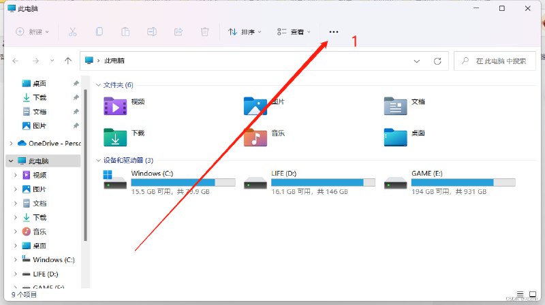Expand 音乐 under 此电脑 in sidebar
This screenshot has width=545, height=305.
coord(15,231)
